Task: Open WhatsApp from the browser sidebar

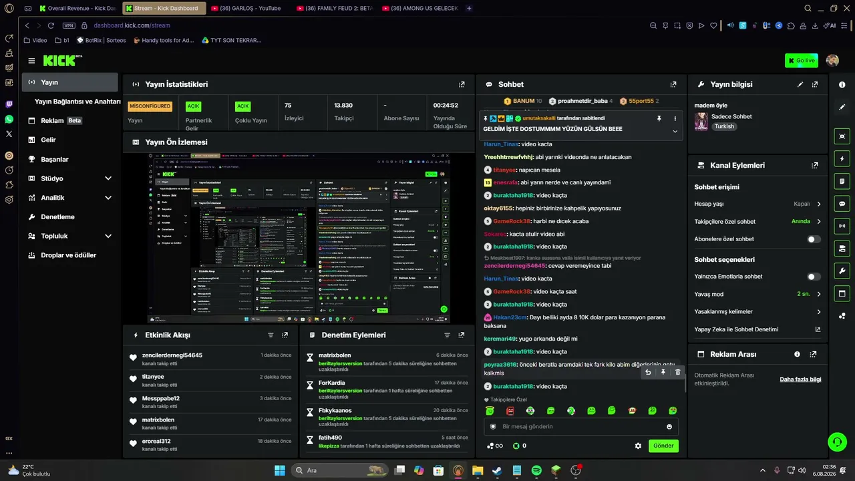Action: 9,119
